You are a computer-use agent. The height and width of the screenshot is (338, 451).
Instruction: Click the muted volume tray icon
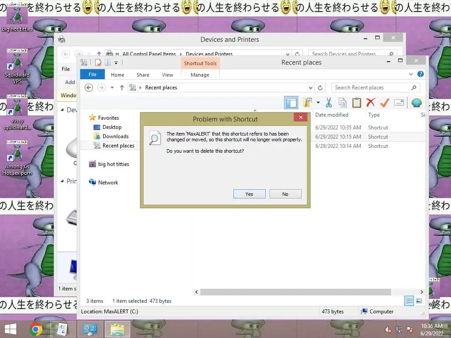click(x=388, y=330)
